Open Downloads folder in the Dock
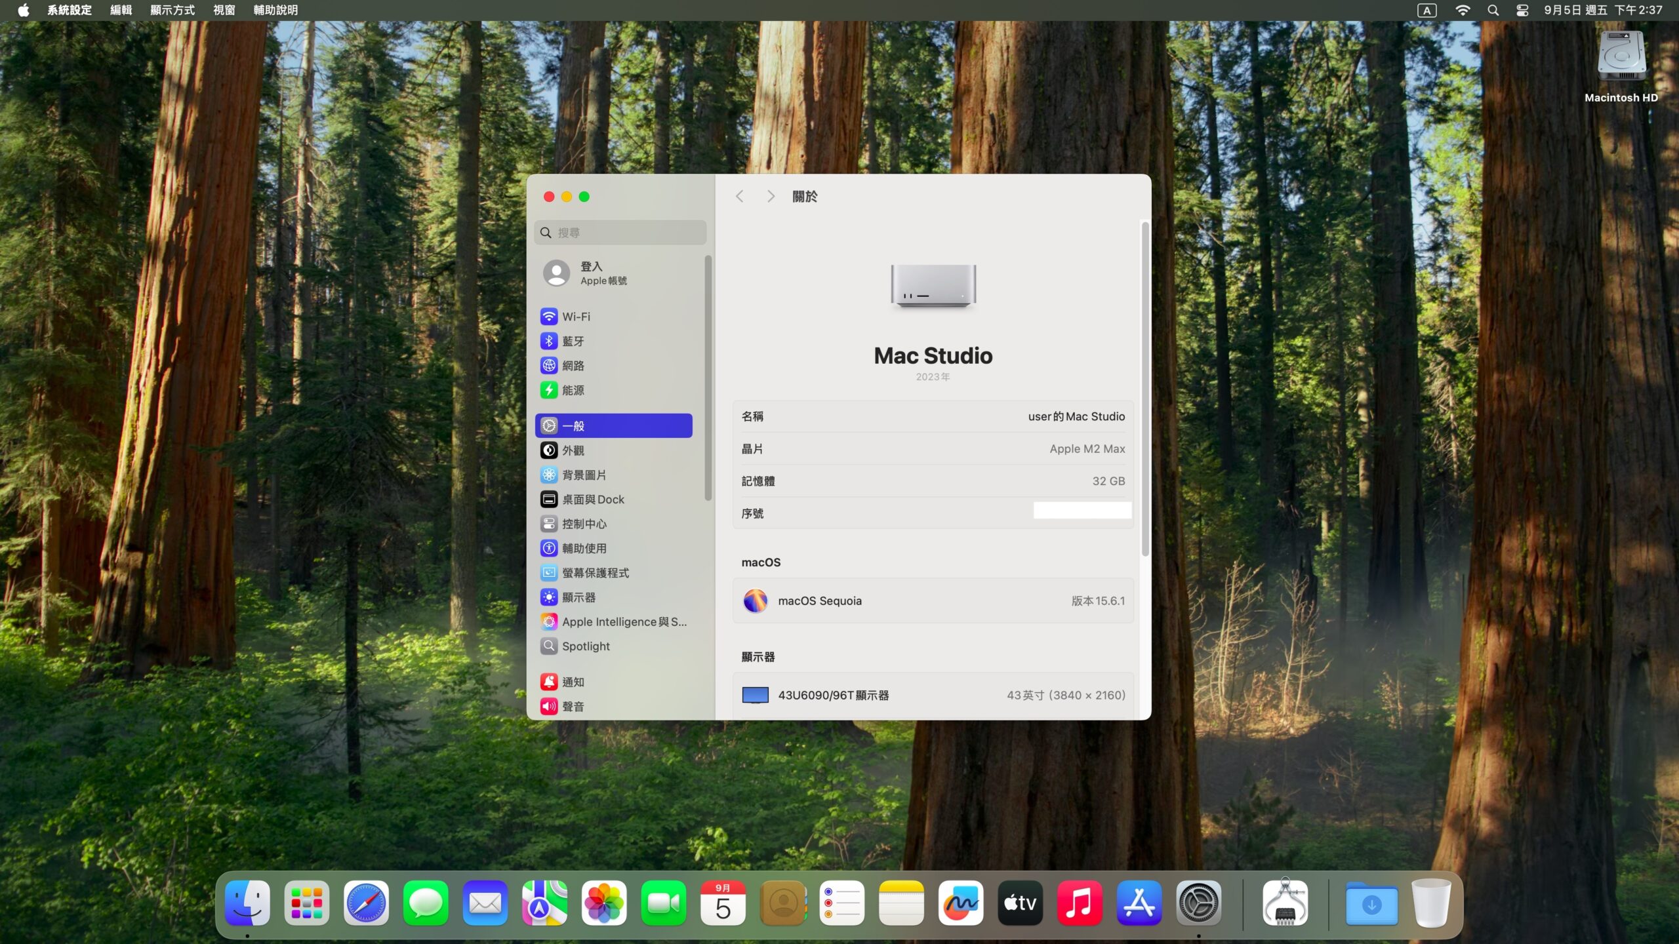Screen dimensions: 1679x944 click(x=1371, y=903)
